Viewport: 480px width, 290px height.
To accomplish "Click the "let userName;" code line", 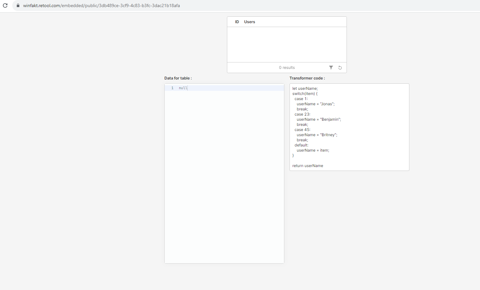I will tap(305, 89).
